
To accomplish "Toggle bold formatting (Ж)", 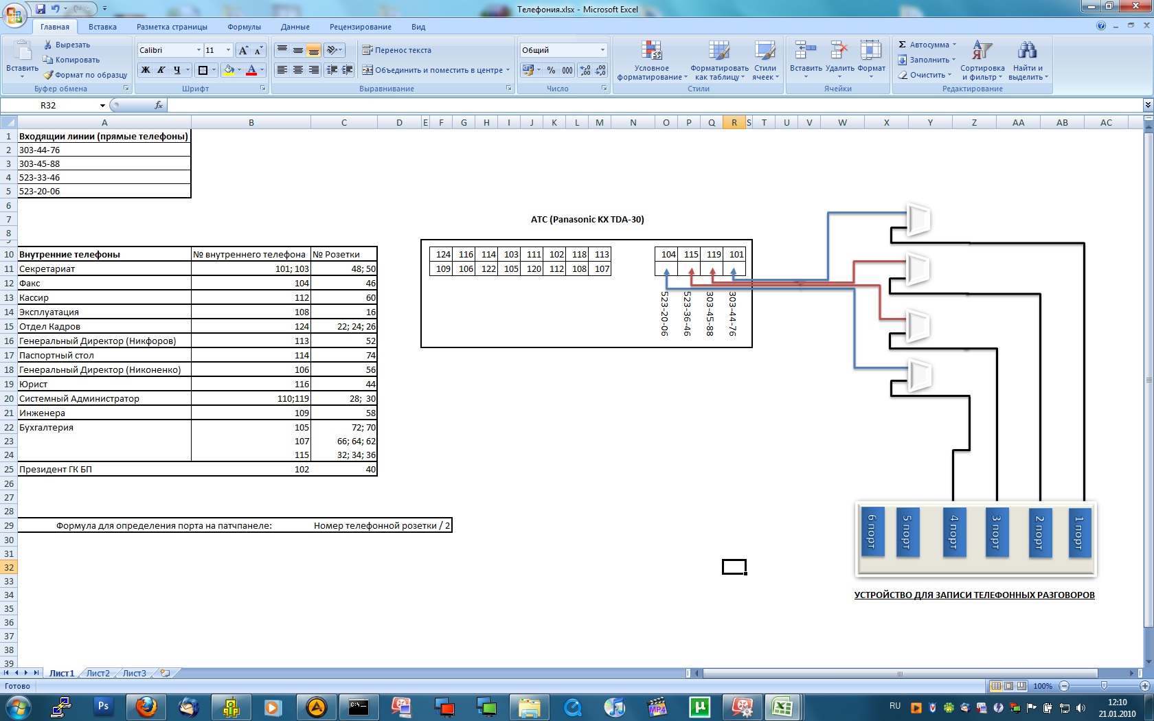I will pos(146,70).
